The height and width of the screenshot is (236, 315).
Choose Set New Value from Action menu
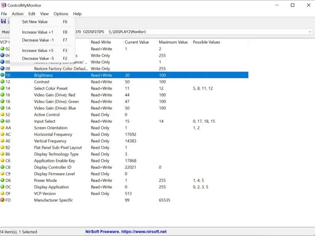click(35, 22)
